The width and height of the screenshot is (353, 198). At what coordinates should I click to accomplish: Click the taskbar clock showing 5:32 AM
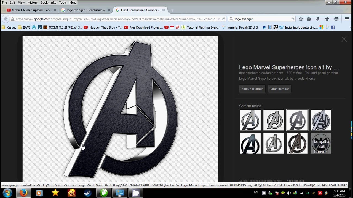coord(339,193)
